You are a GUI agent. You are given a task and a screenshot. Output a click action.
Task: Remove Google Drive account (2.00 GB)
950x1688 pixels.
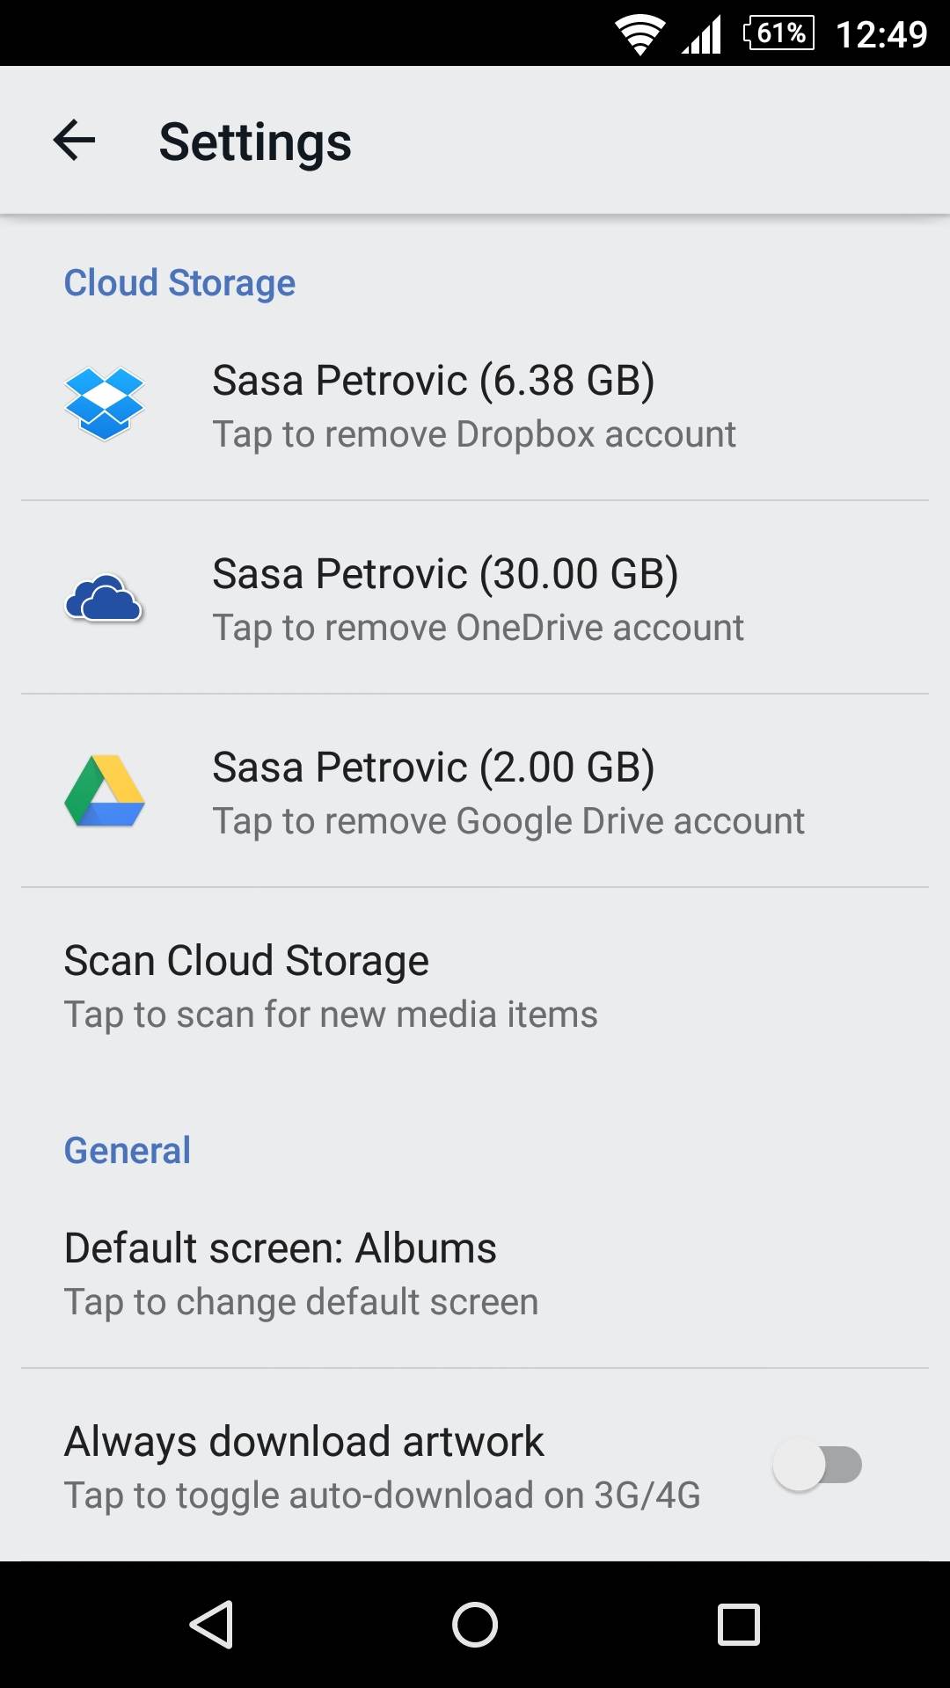pyautogui.click(x=508, y=792)
